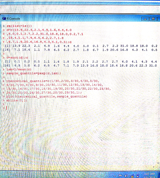Click the 'R Console' window title text
This screenshot has width=160, height=178.
pos(13,19)
